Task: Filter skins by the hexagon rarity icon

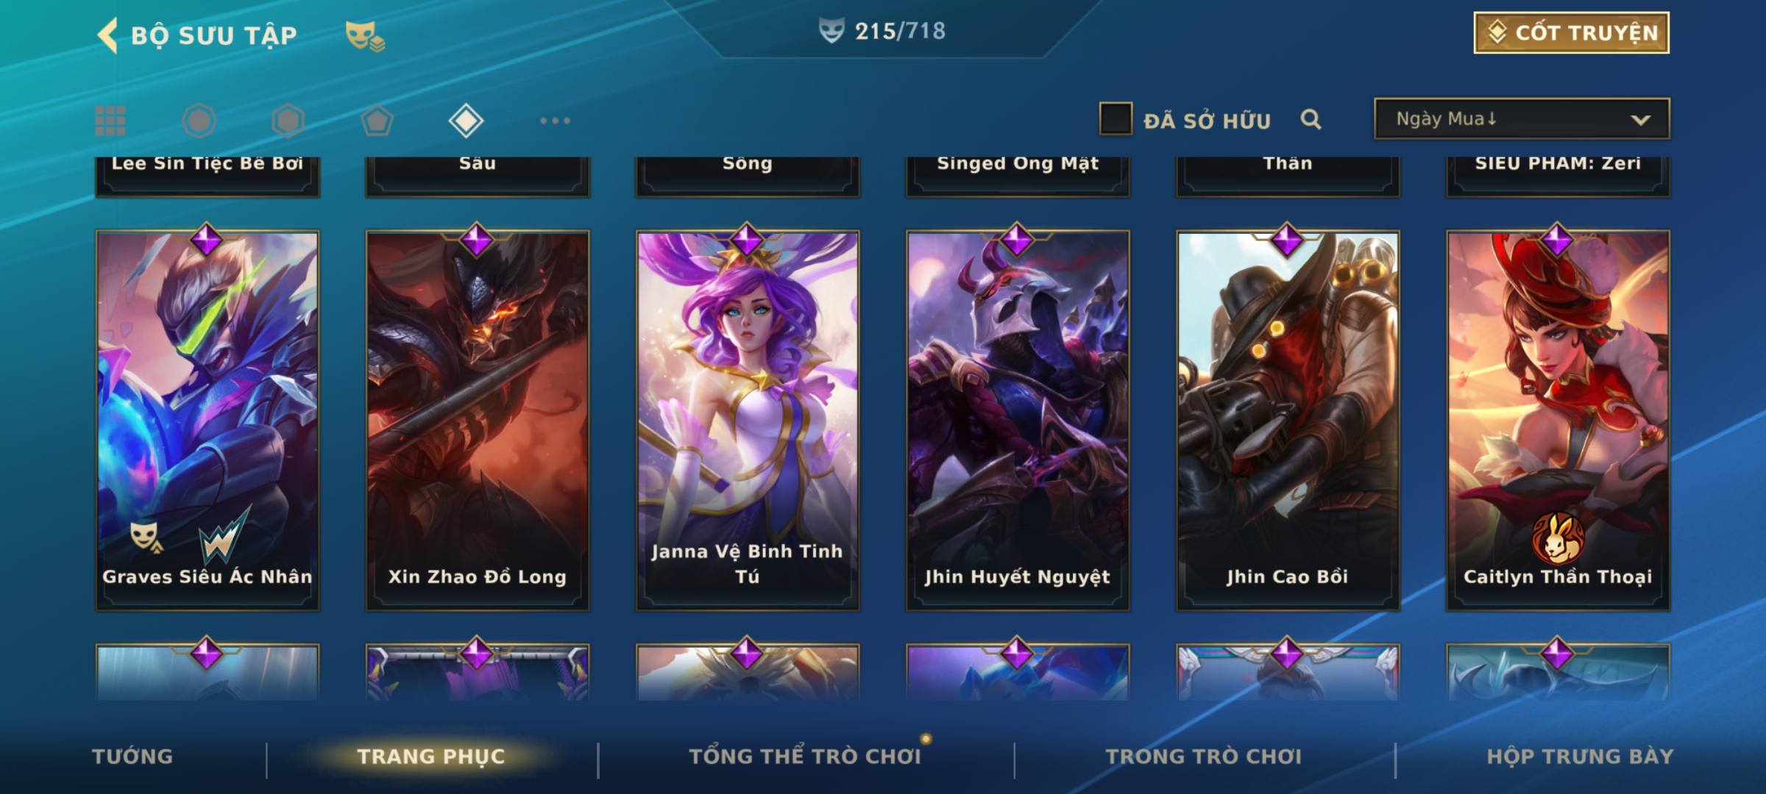Action: (x=288, y=121)
